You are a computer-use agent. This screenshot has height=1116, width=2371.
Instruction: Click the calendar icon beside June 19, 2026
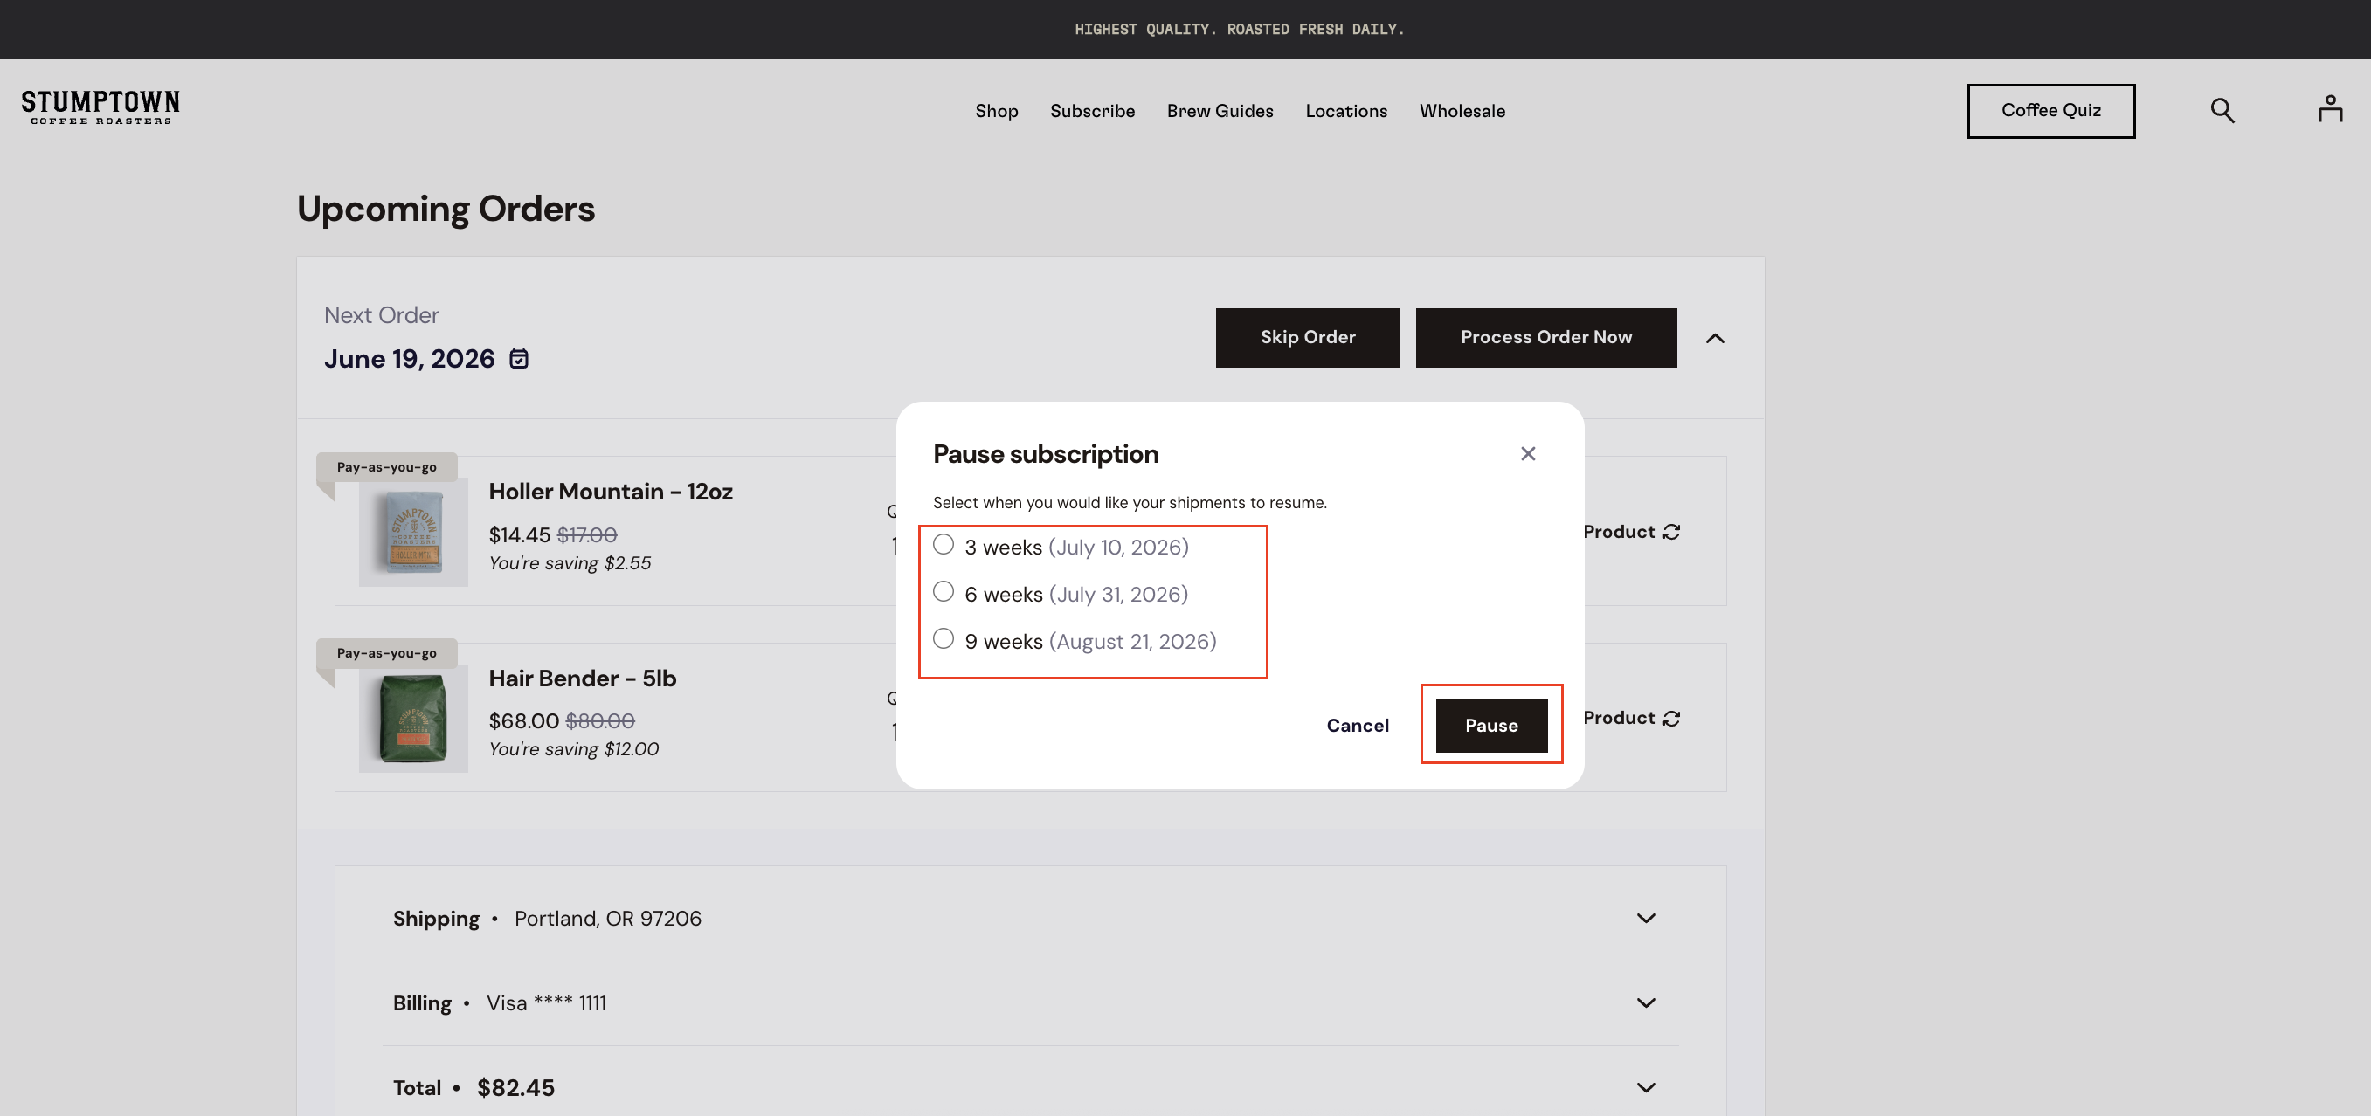point(519,359)
